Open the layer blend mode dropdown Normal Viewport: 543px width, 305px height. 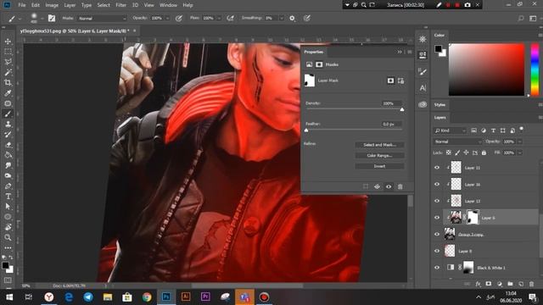[457, 141]
